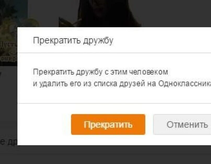Click the gray Отменить button
211x164 pixels.
(182, 124)
